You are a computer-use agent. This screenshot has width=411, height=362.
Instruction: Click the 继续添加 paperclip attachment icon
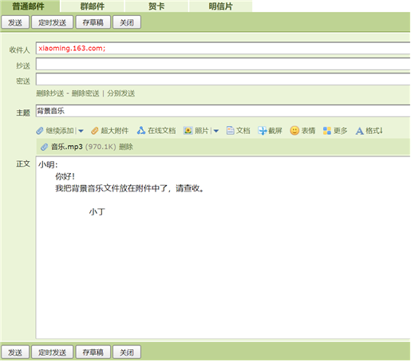tap(40, 131)
